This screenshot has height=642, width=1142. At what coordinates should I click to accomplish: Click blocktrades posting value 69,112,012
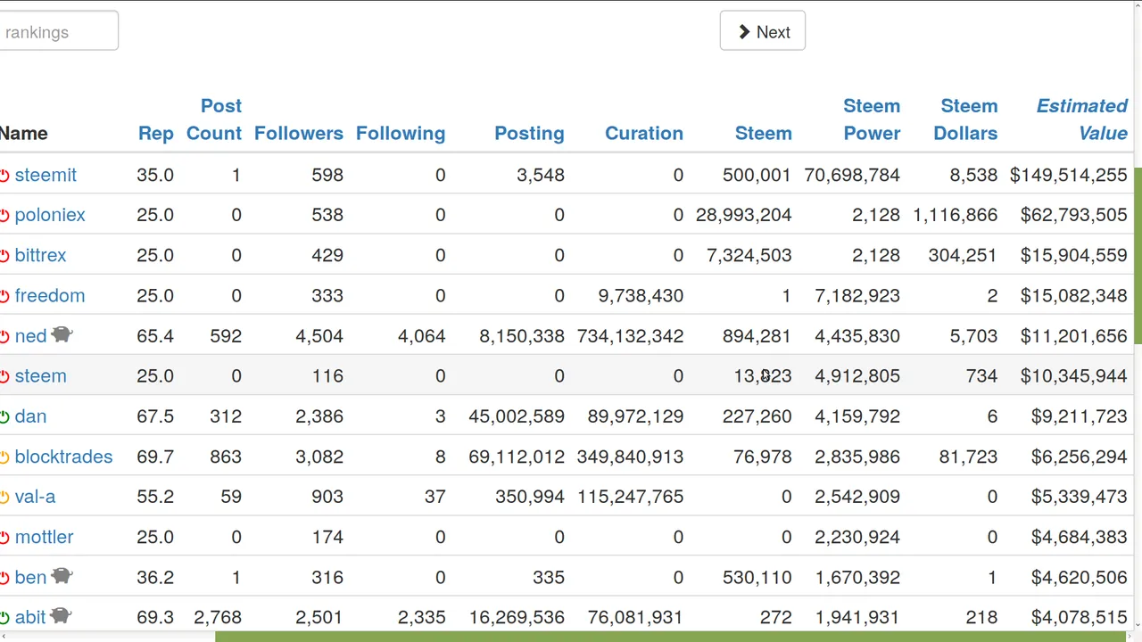coord(517,457)
